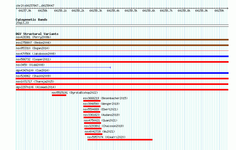
Task: Click the 64158.3k ruler tick label
Action: click(96, 11)
